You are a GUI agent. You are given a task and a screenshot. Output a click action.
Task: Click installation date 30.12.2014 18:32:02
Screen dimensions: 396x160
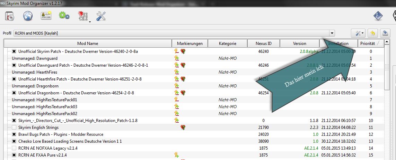point(338,141)
